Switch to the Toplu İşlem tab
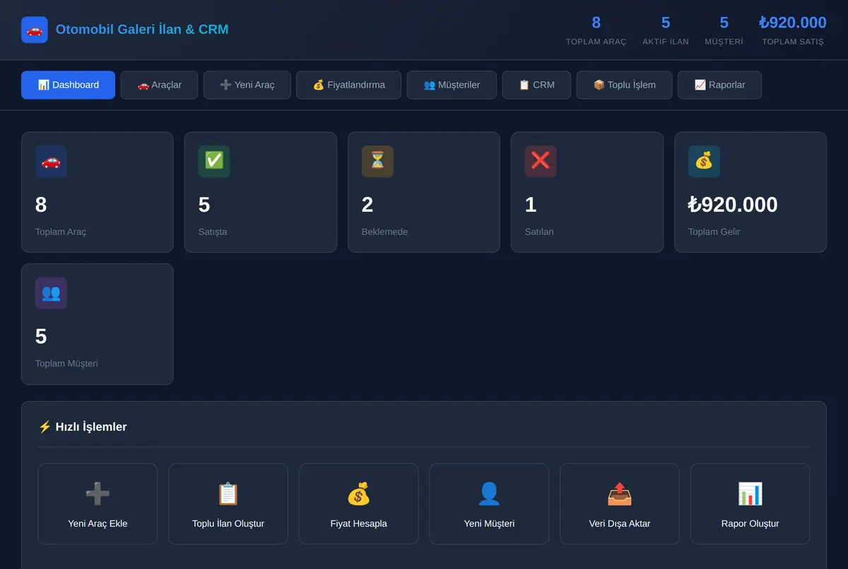The width and height of the screenshot is (848, 569). (624, 85)
